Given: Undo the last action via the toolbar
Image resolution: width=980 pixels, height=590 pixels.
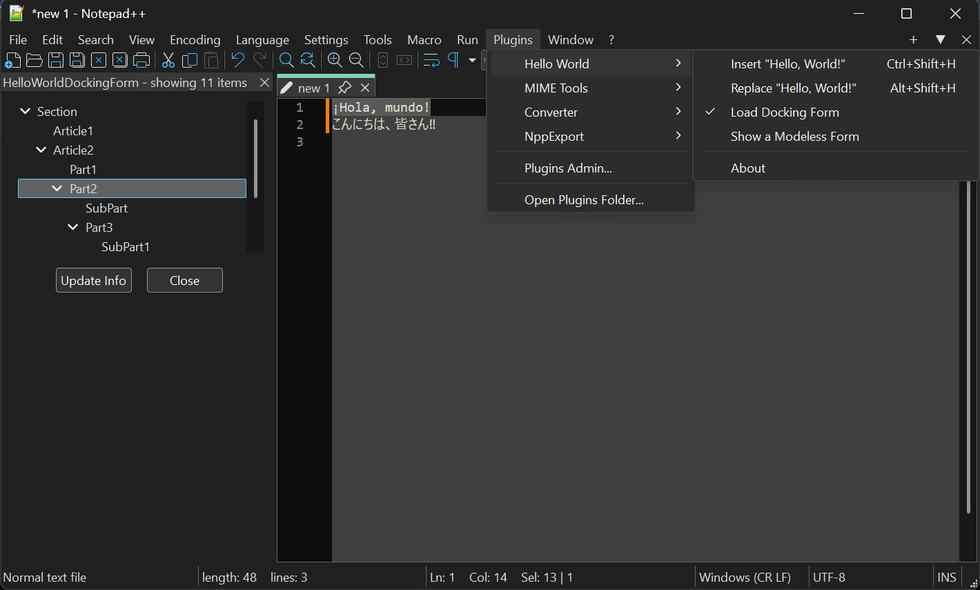Looking at the screenshot, I should coord(238,60).
